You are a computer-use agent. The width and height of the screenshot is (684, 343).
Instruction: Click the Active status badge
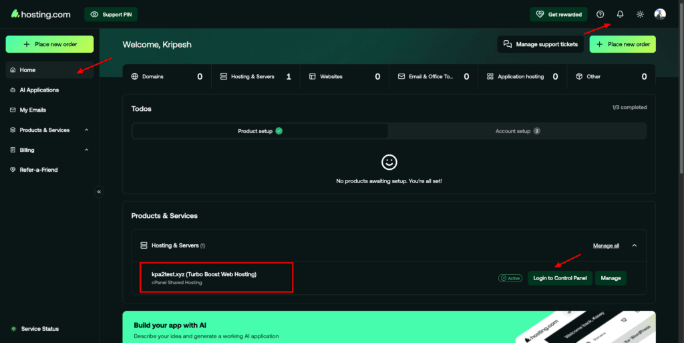pyautogui.click(x=510, y=278)
